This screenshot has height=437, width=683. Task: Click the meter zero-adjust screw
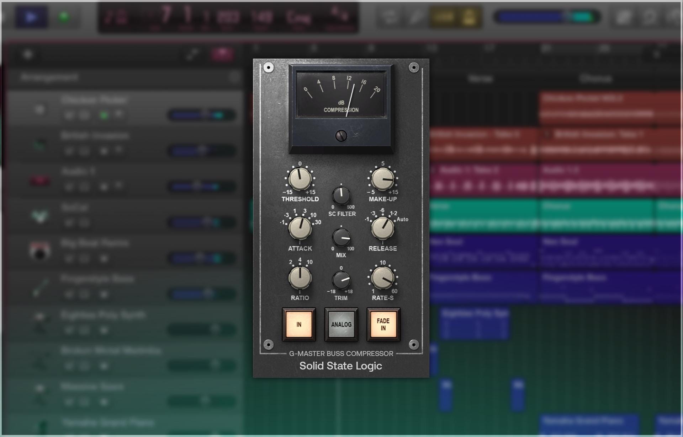coord(341,136)
